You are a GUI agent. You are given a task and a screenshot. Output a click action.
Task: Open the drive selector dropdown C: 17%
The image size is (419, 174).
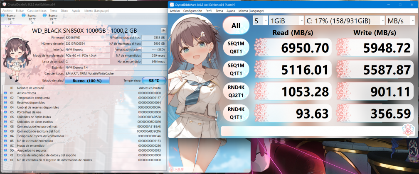coord(345,21)
